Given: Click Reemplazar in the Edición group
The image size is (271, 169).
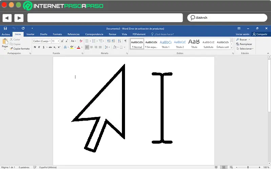Looking at the screenshot, I should coord(244,44).
